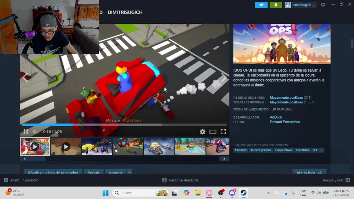354x199 pixels.
Task: Click the downloads tray icon
Action: click(x=164, y=180)
